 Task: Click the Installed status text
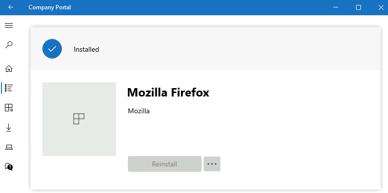[87, 49]
